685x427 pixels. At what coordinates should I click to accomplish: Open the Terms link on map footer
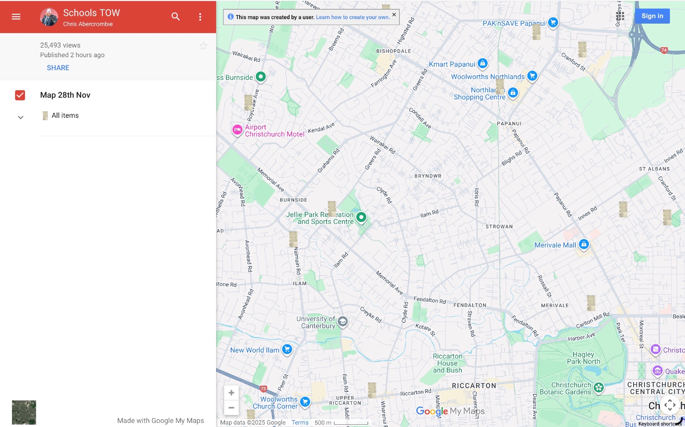pyautogui.click(x=300, y=423)
